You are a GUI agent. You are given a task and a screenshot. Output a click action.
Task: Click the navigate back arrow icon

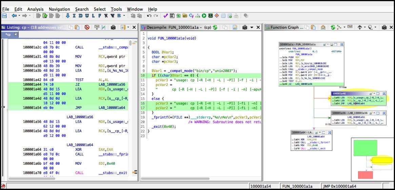pyautogui.click(x=14, y=16)
